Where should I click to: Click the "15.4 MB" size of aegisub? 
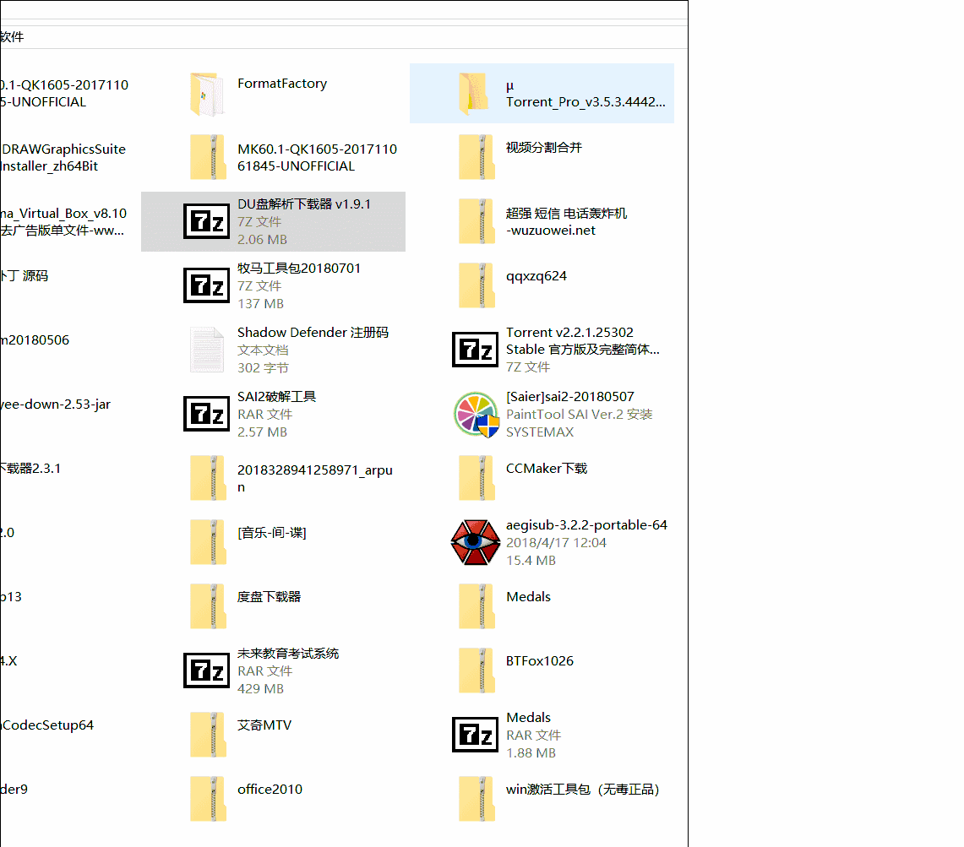(x=531, y=561)
